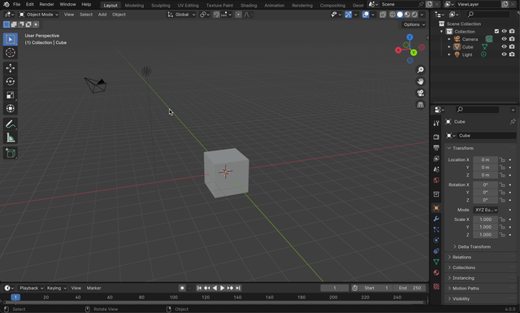Image resolution: width=520 pixels, height=313 pixels.
Task: Toggle snapping magnet in header
Action: pyautogui.click(x=216, y=15)
